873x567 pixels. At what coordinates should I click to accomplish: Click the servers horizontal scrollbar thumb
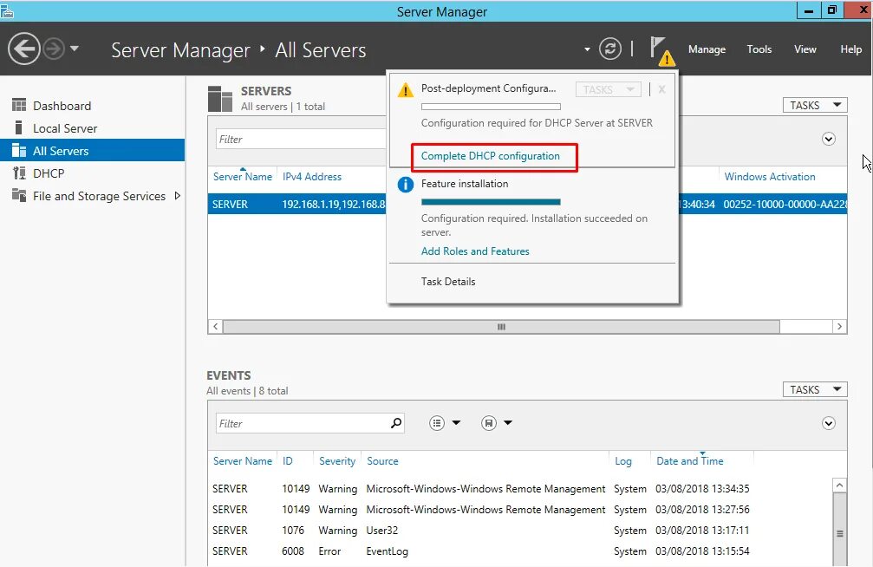point(501,327)
